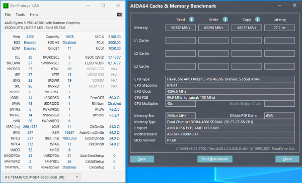Viewport: 302px width, 183px height.
Task: Click the Start Benchmark button
Action: pyautogui.click(x=215, y=159)
